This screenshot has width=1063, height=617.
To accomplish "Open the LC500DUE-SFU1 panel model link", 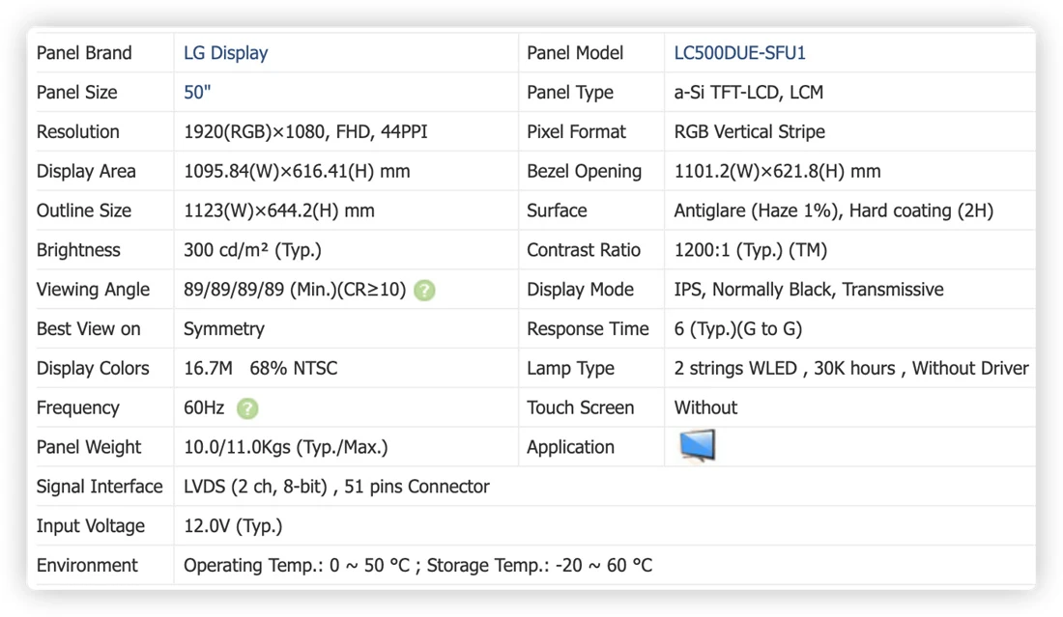I will coord(739,53).
